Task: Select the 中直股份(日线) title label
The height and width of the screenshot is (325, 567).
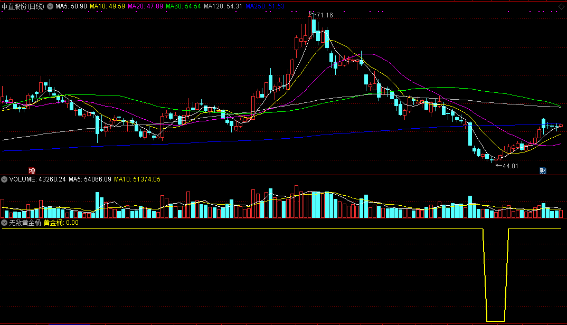Action: [x=23, y=6]
